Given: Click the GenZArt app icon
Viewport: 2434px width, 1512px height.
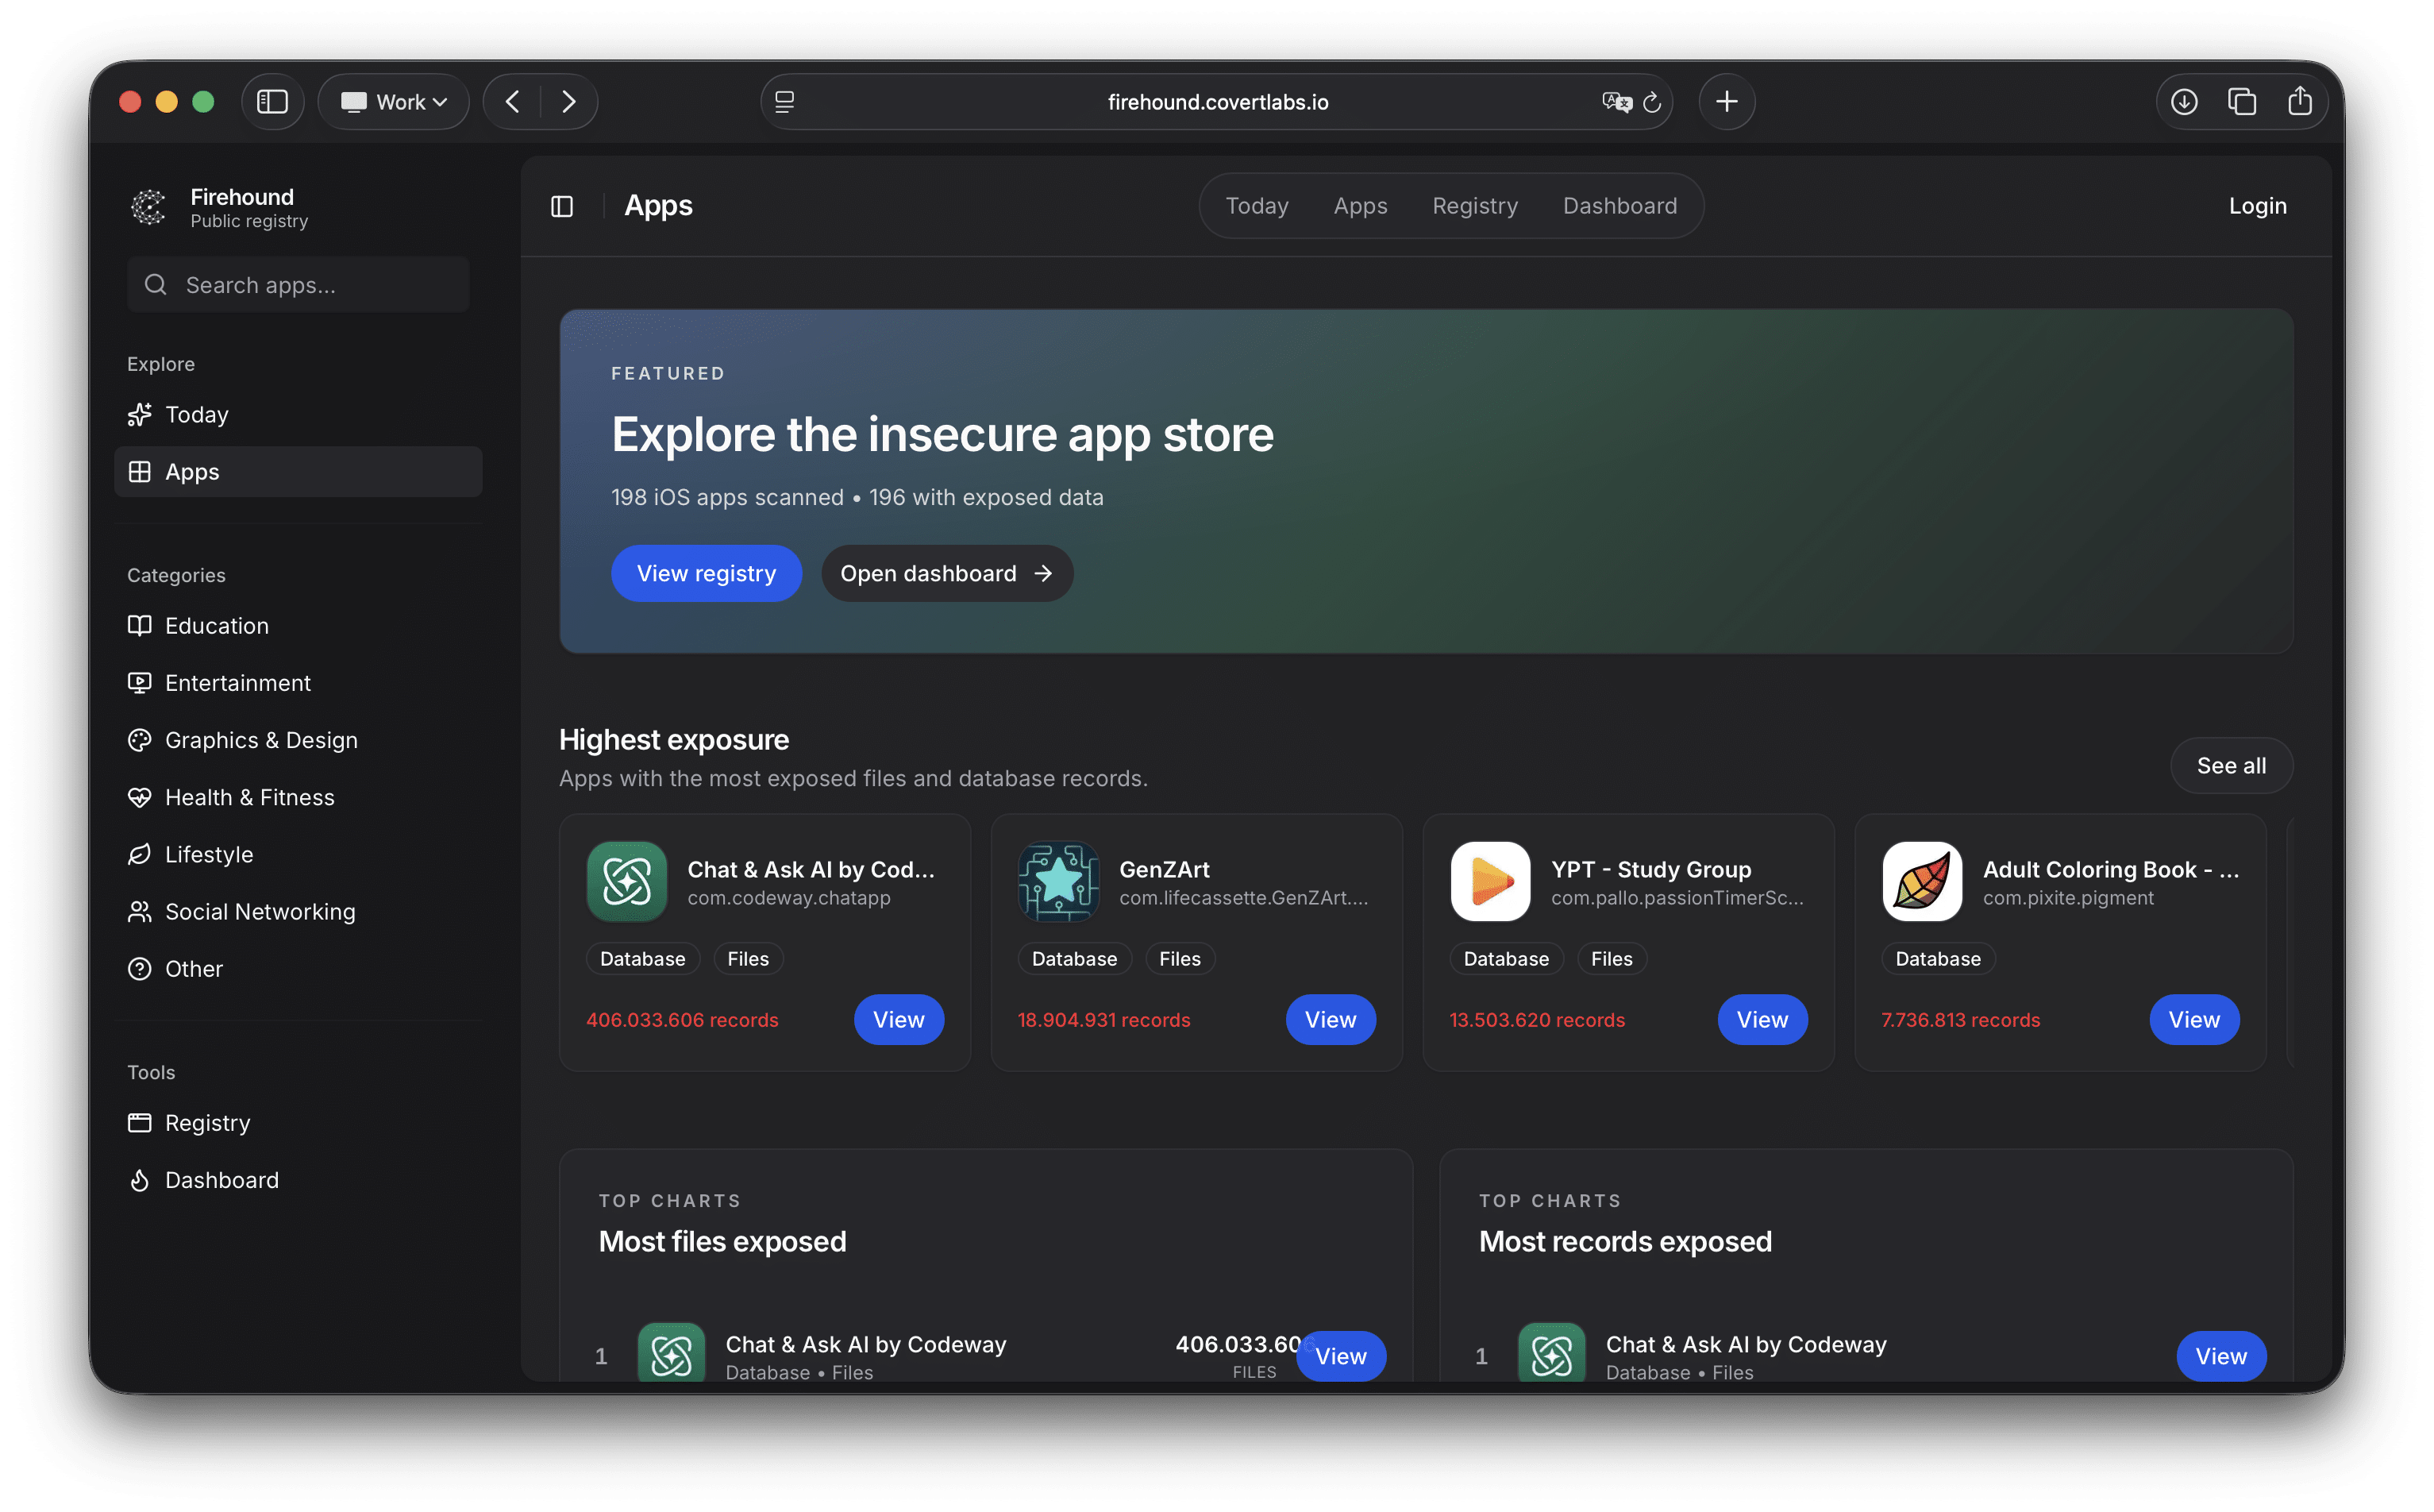Looking at the screenshot, I should coord(1058,881).
